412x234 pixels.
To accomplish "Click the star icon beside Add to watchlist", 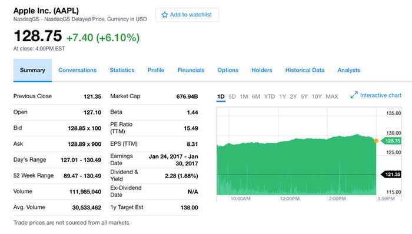I will tap(164, 15).
